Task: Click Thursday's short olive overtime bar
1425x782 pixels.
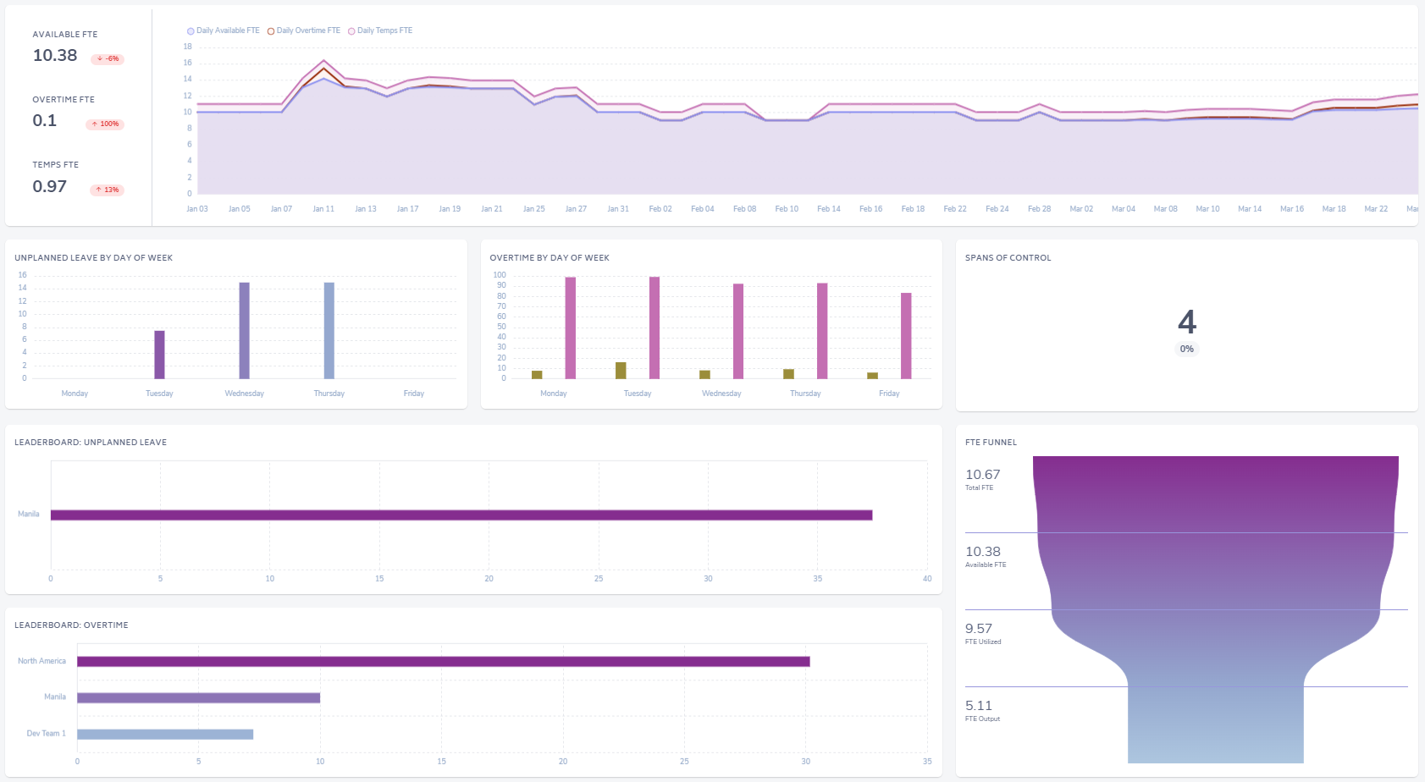Action: [788, 374]
